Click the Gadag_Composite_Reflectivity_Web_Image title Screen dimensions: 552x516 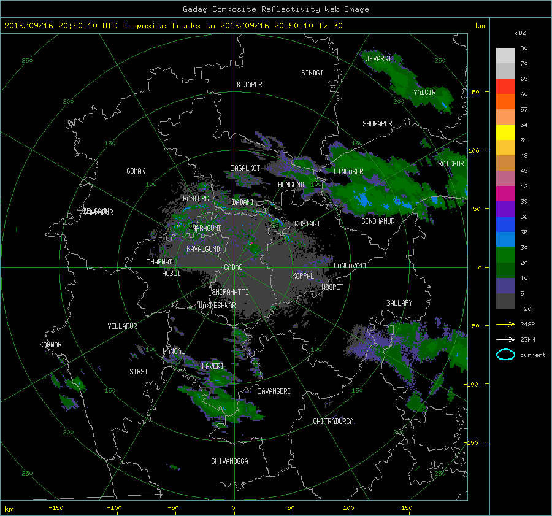(275, 9)
